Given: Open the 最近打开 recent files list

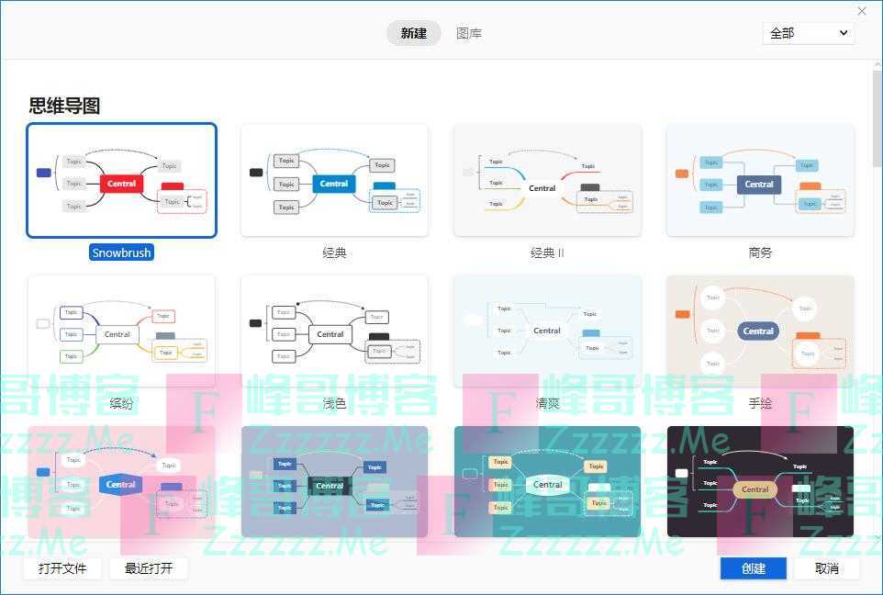Looking at the screenshot, I should [149, 568].
